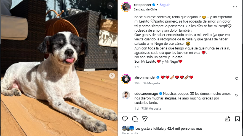Viewport: 243px width, 136px height.
Task: Open the comment bubble icon
Action: (135, 119)
